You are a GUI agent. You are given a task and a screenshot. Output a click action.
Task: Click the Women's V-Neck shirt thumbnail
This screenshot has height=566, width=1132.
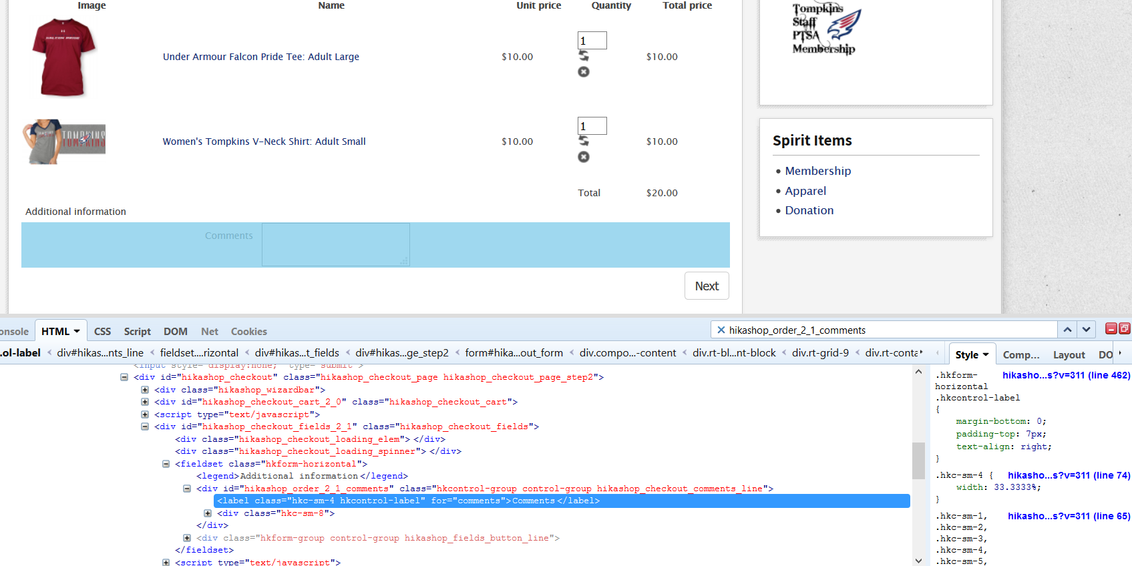click(64, 141)
